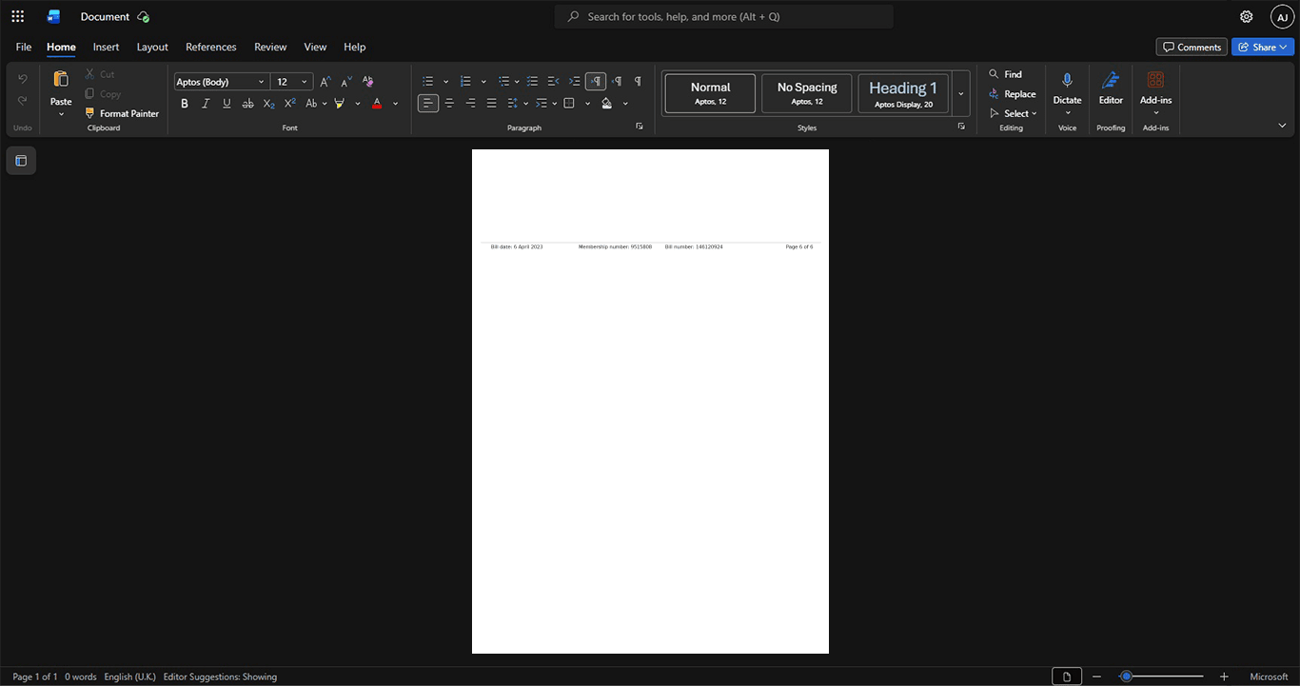Image resolution: width=1300 pixels, height=686 pixels.
Task: Open Find in the Editing group
Action: click(1005, 74)
